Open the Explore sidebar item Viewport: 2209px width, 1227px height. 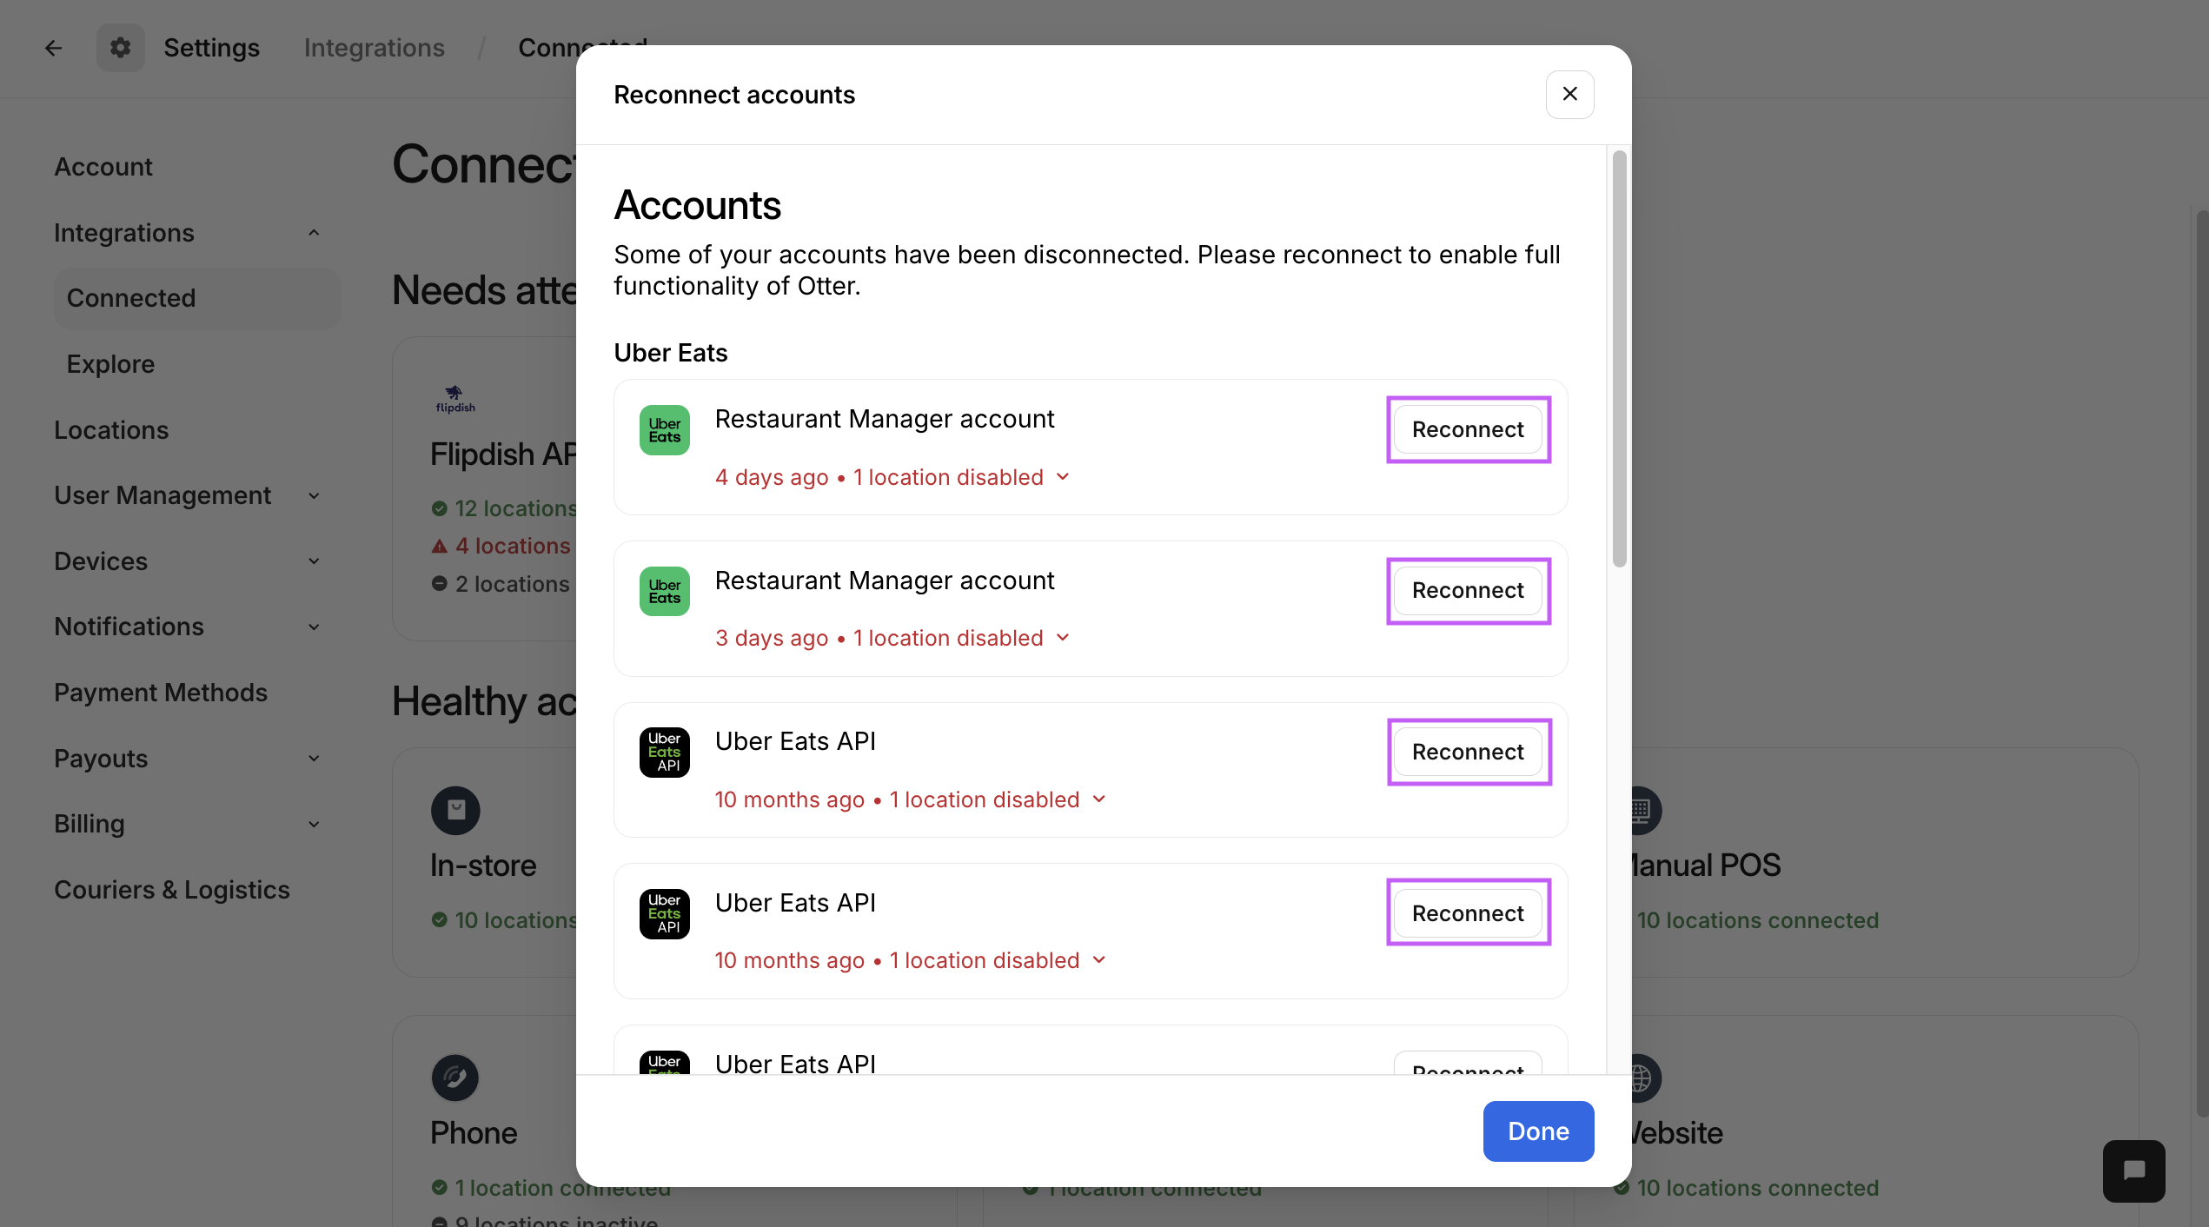tap(110, 364)
